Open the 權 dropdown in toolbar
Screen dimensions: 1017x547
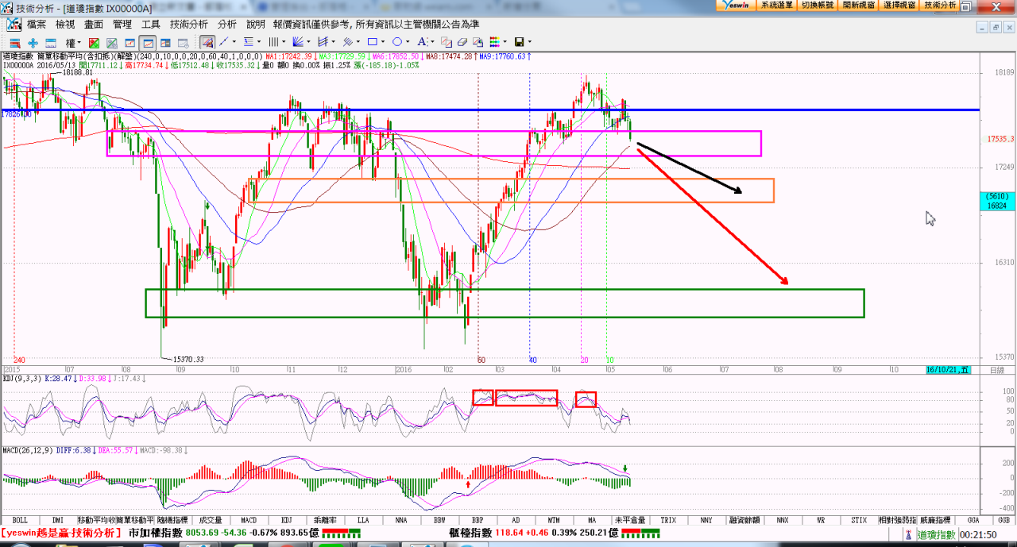[x=72, y=42]
